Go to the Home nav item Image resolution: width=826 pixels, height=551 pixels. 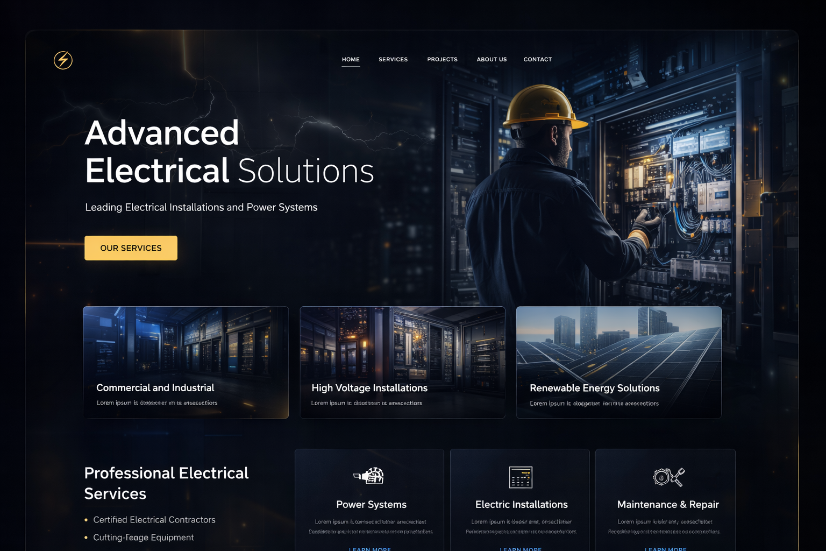click(351, 60)
